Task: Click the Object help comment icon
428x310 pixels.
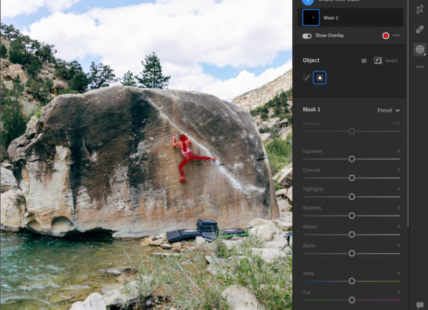Action: (x=364, y=61)
